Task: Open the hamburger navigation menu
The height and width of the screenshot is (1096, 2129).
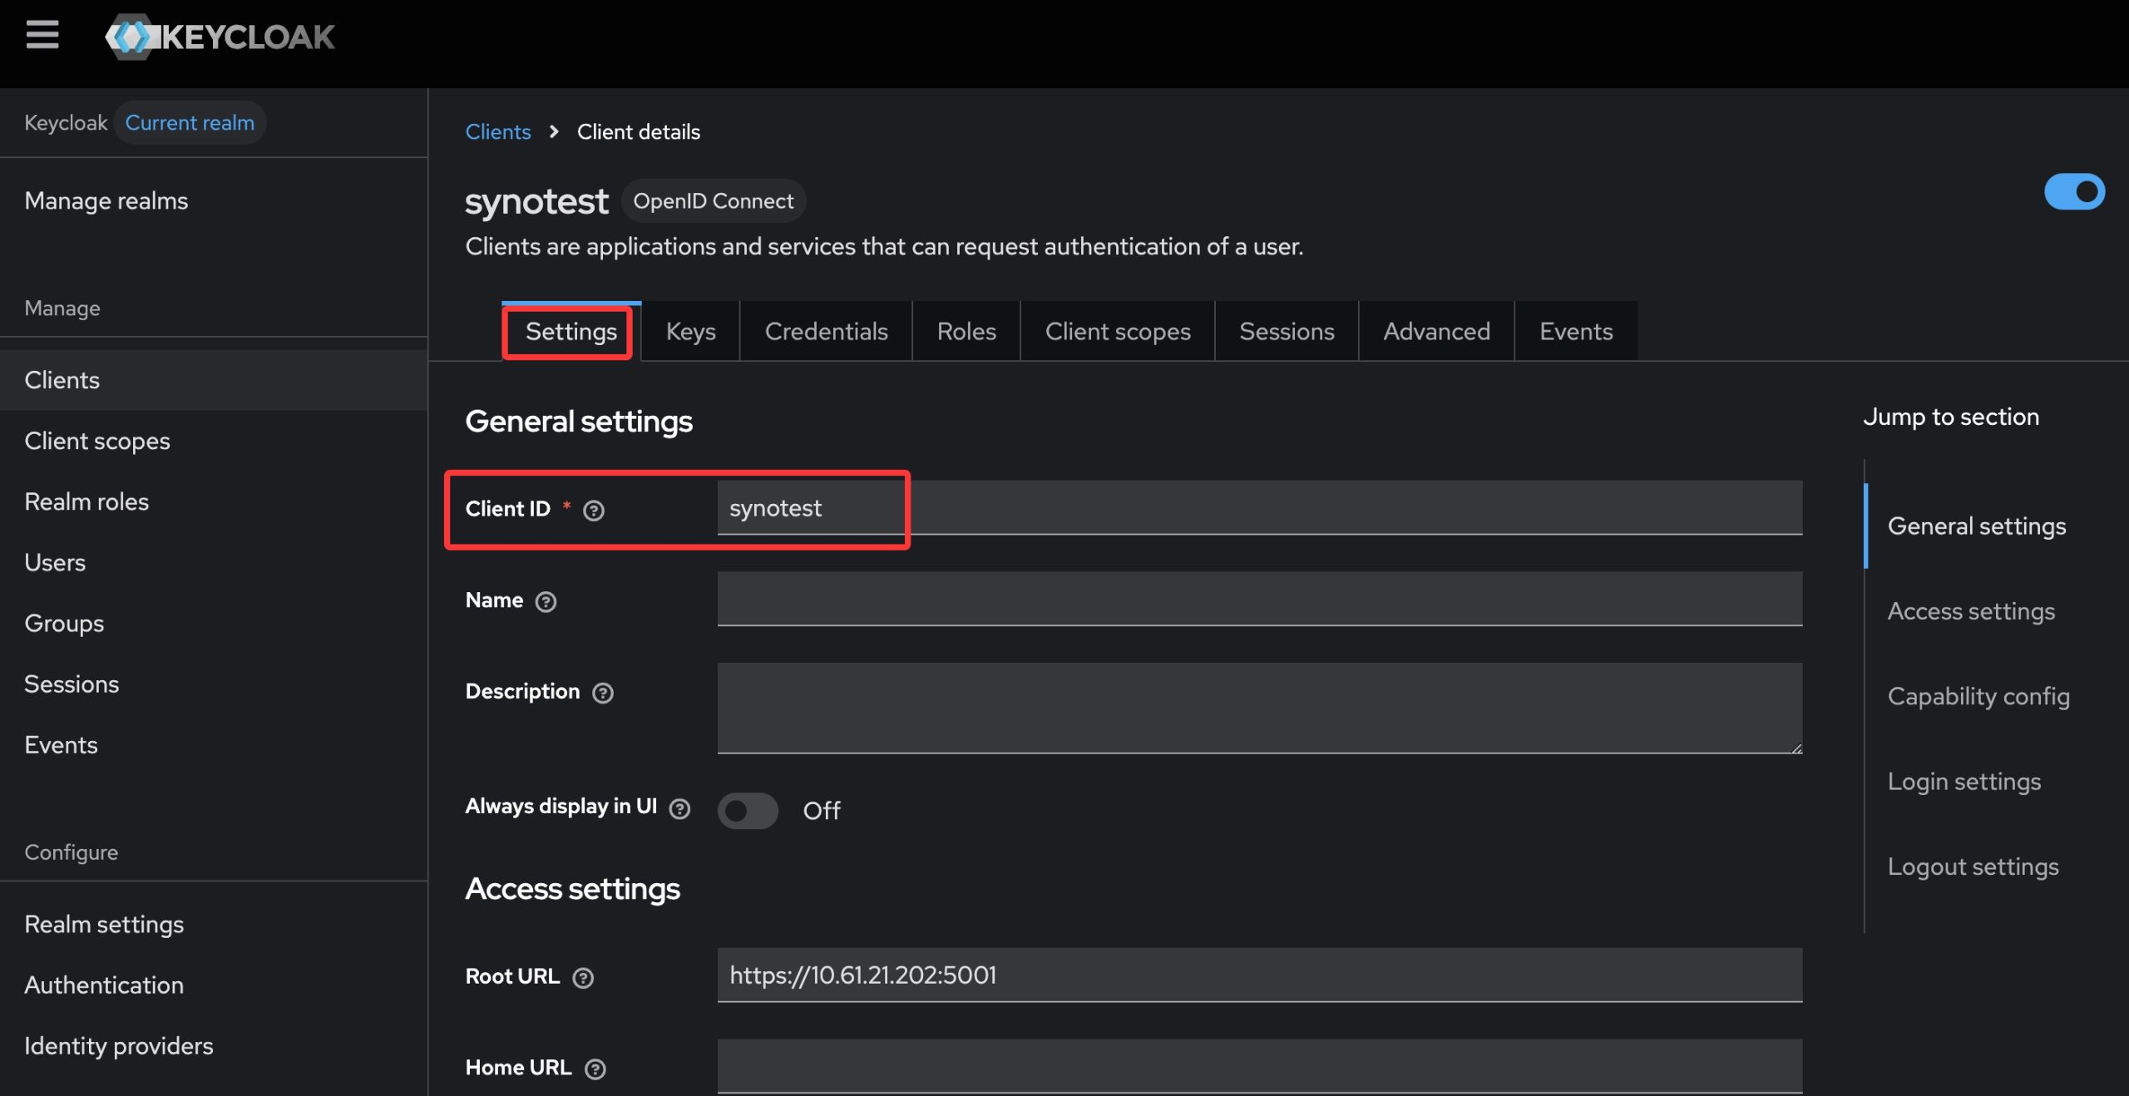Action: (x=42, y=35)
